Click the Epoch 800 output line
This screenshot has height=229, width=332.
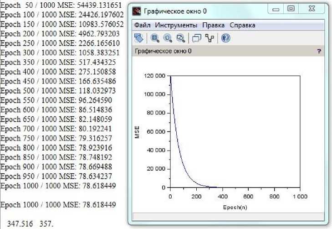(x=56, y=148)
